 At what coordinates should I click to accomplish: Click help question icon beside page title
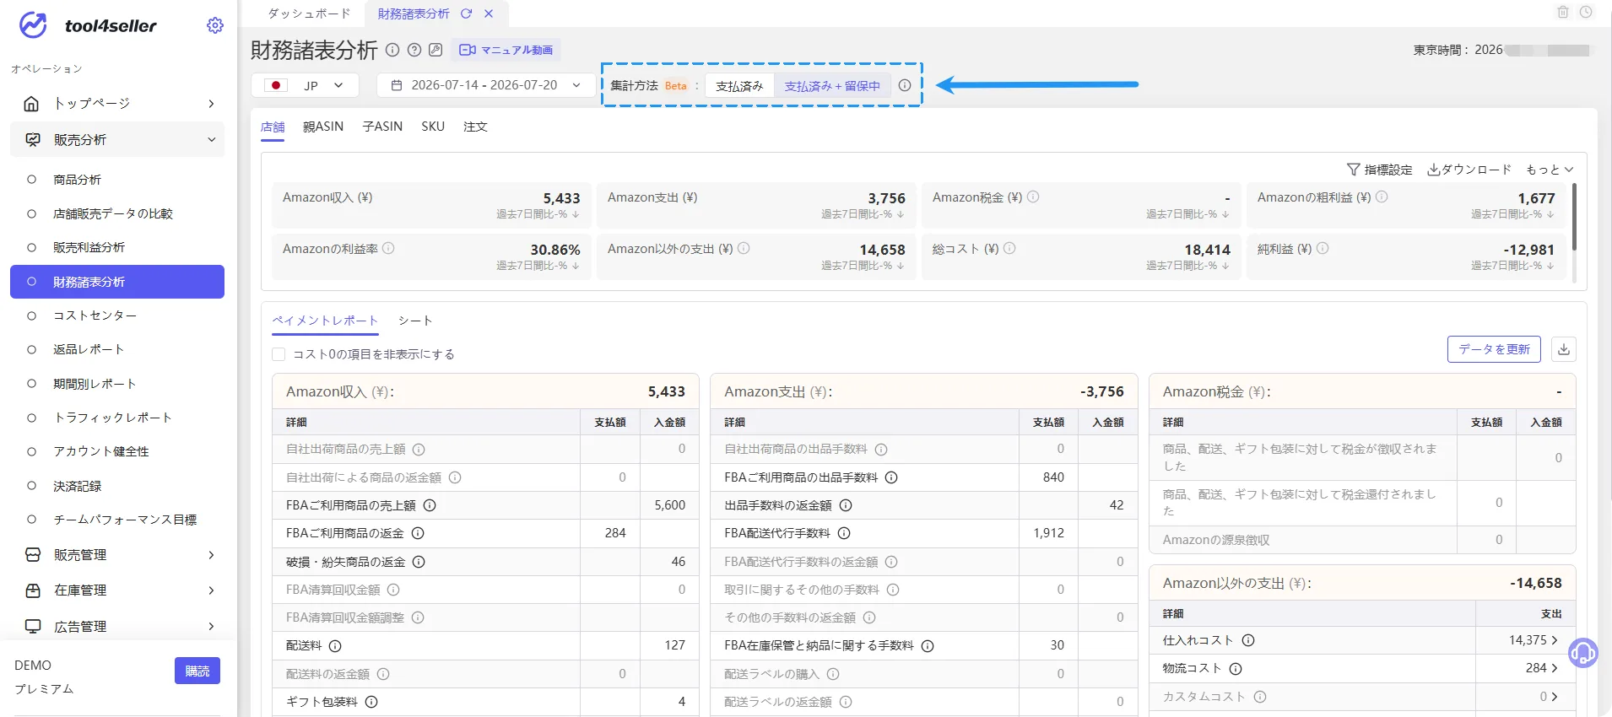[414, 50]
